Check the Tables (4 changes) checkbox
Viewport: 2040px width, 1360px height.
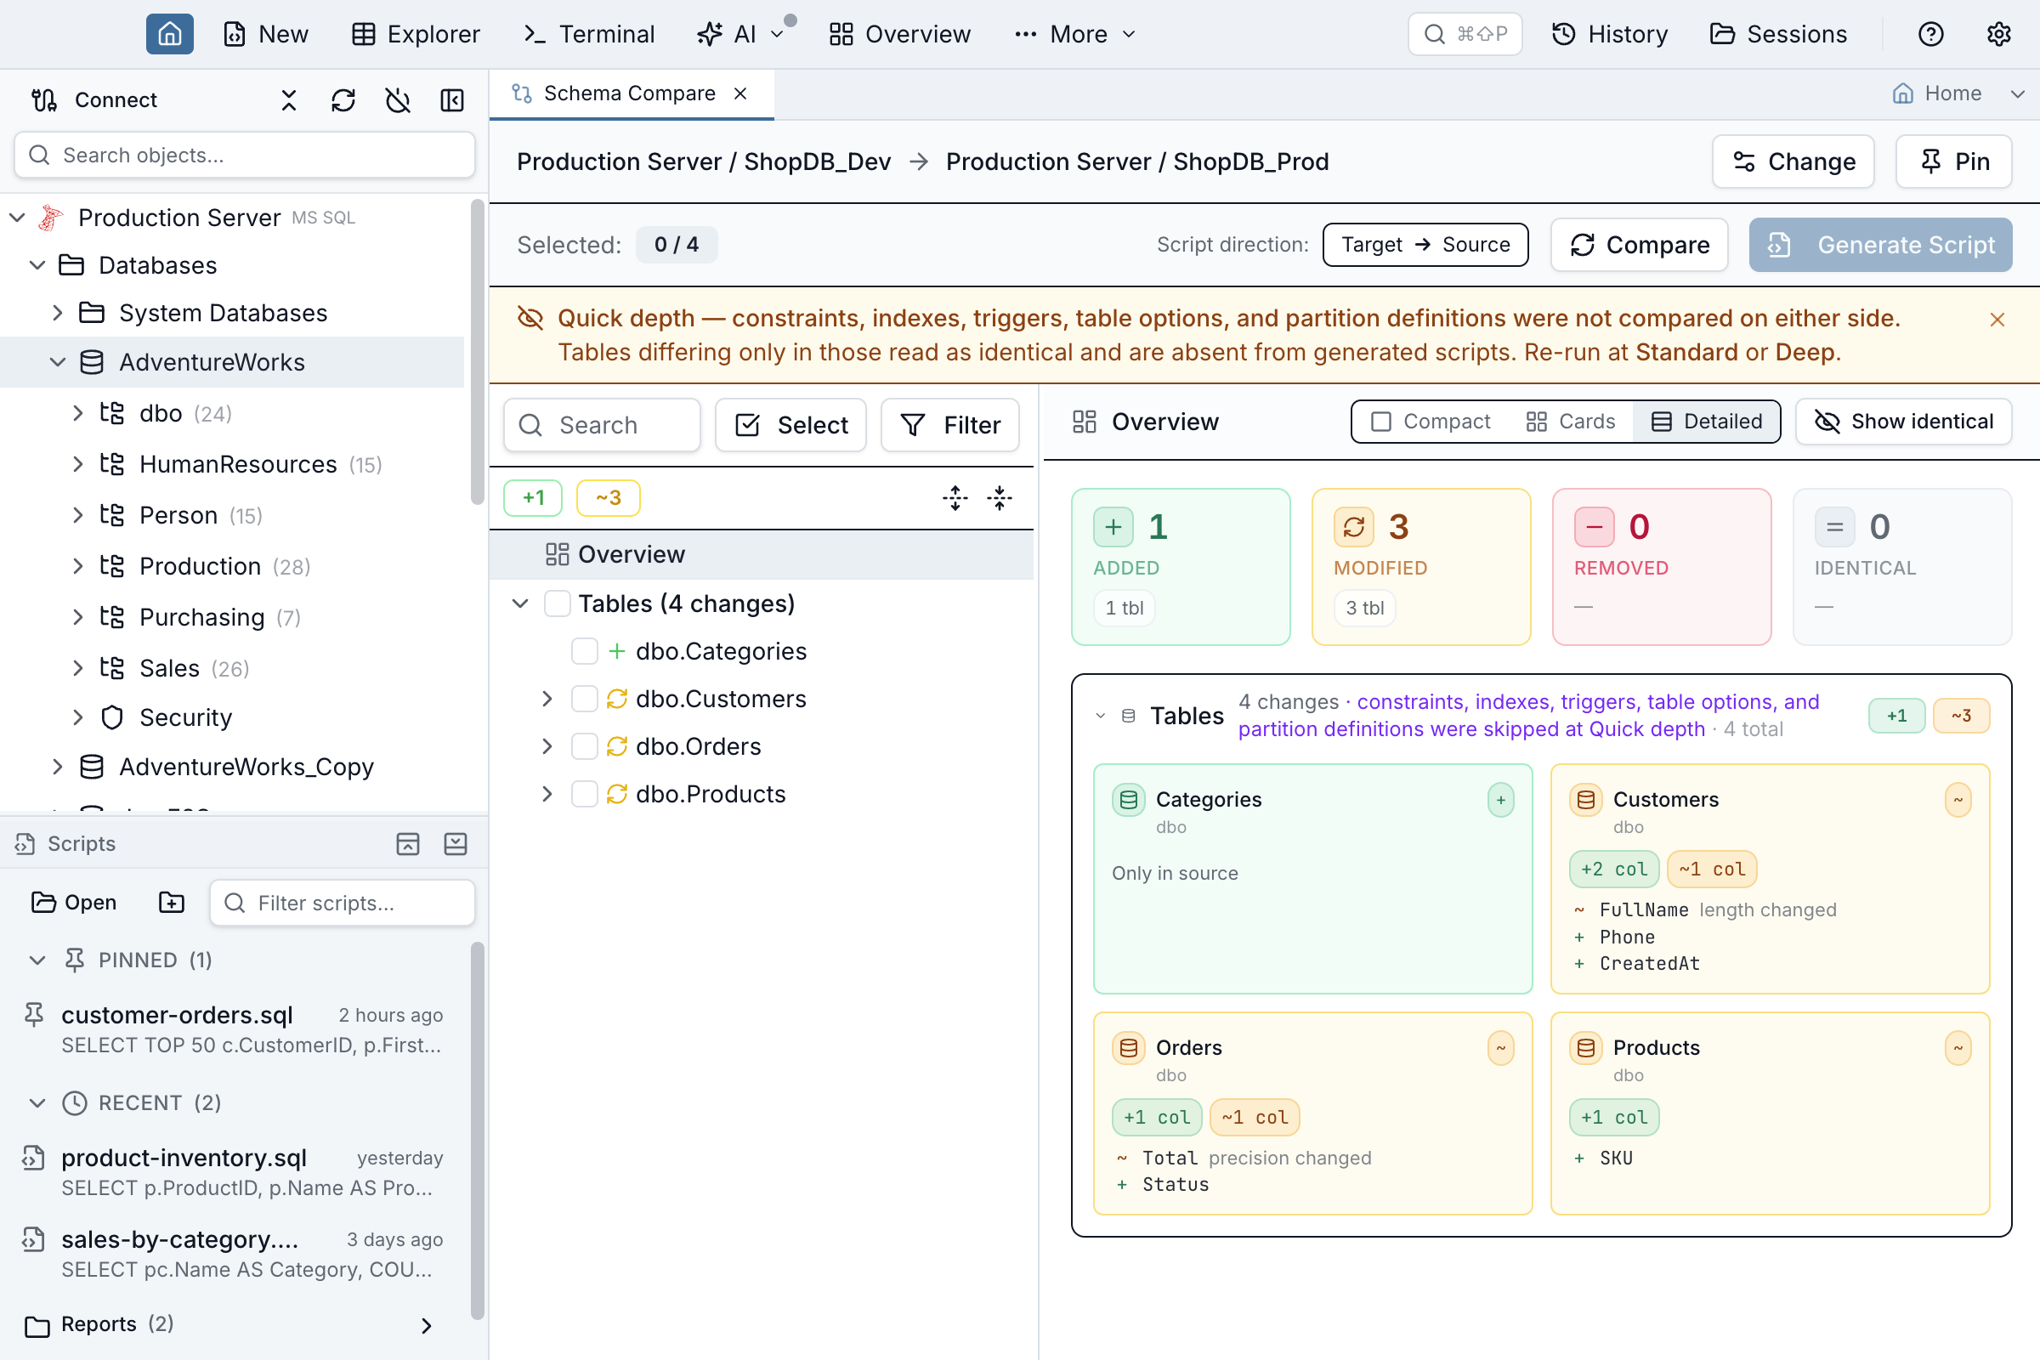pos(557,603)
